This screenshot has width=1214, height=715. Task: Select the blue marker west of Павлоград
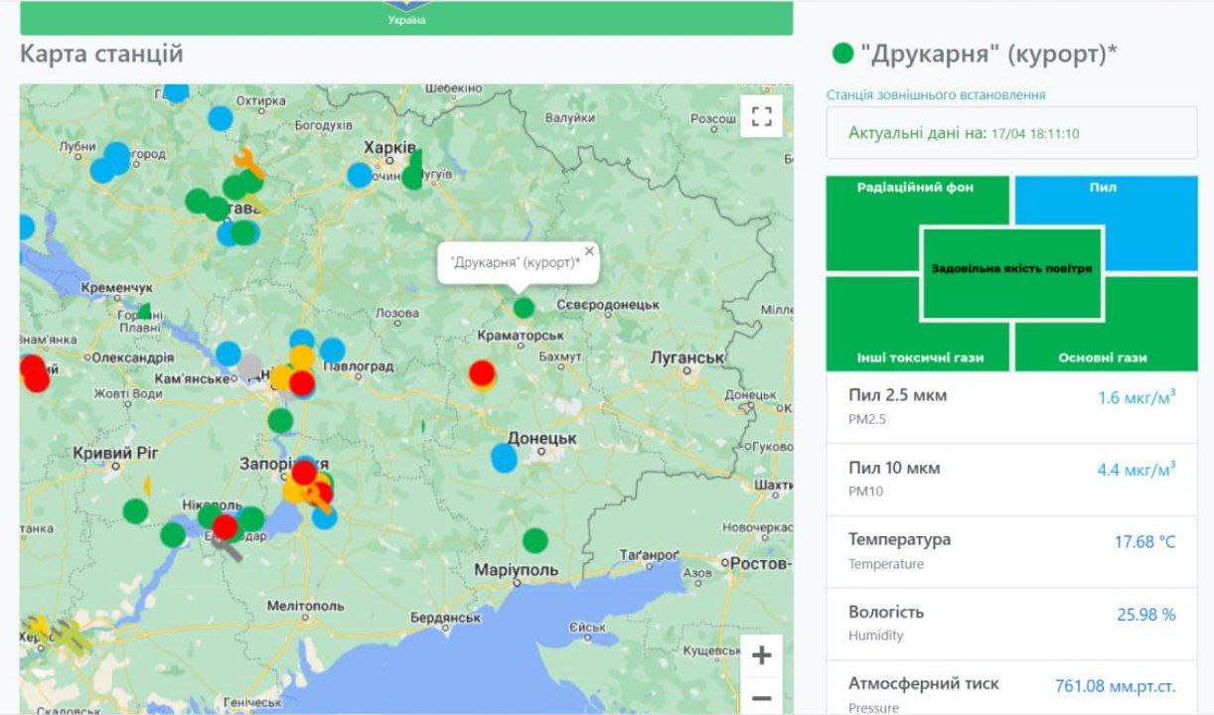[x=333, y=351]
